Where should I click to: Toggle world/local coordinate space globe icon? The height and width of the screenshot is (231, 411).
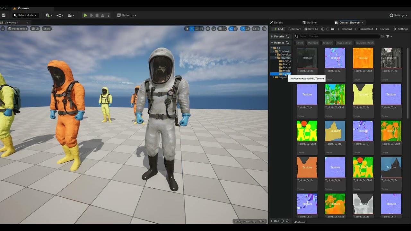pyautogui.click(x=208, y=29)
